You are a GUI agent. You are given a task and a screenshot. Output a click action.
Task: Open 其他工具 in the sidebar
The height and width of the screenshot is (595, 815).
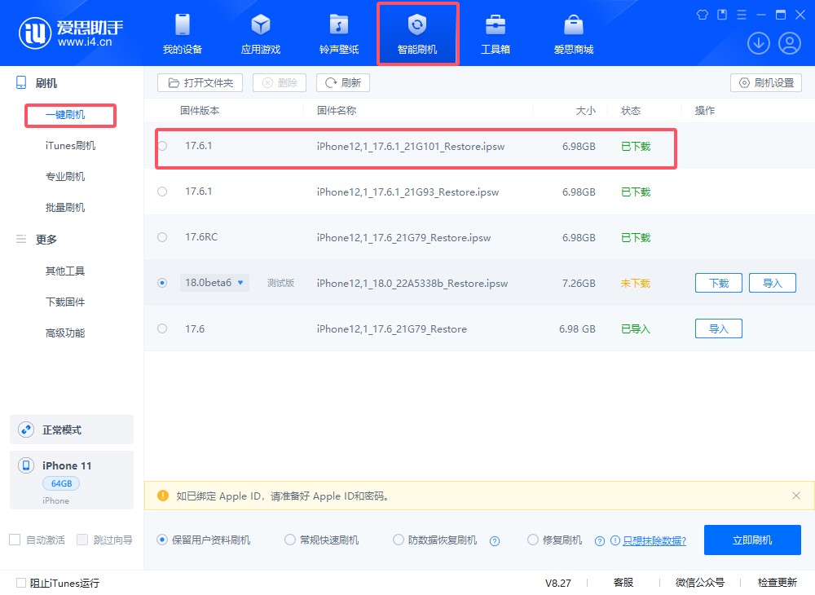(x=65, y=271)
